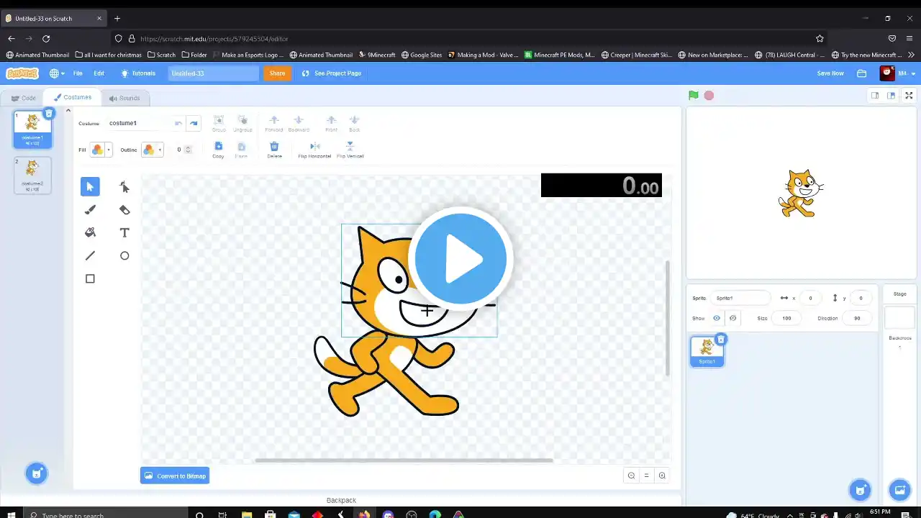Click the red stop button
Screen dimensions: 921x518
[x=709, y=95]
